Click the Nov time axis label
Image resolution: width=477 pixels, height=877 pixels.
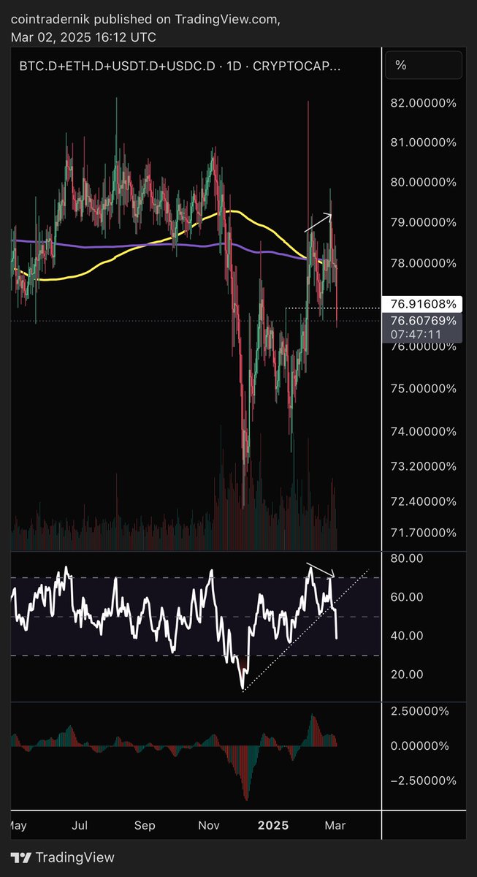tap(210, 826)
